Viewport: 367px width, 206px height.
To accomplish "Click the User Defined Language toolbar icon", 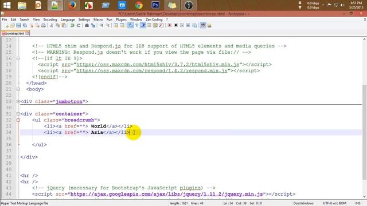I will [149, 25].
